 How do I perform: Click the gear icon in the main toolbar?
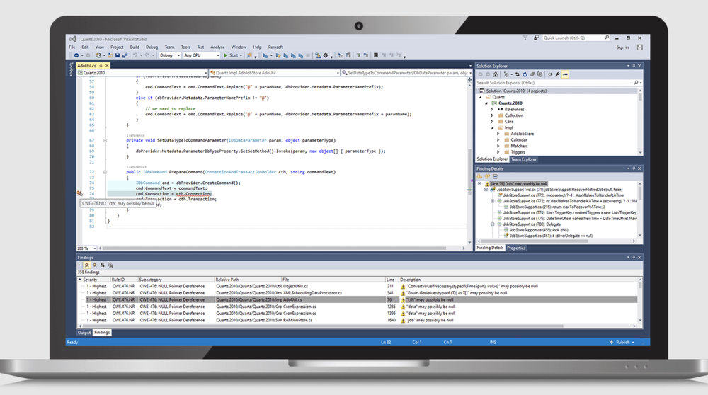click(x=326, y=55)
